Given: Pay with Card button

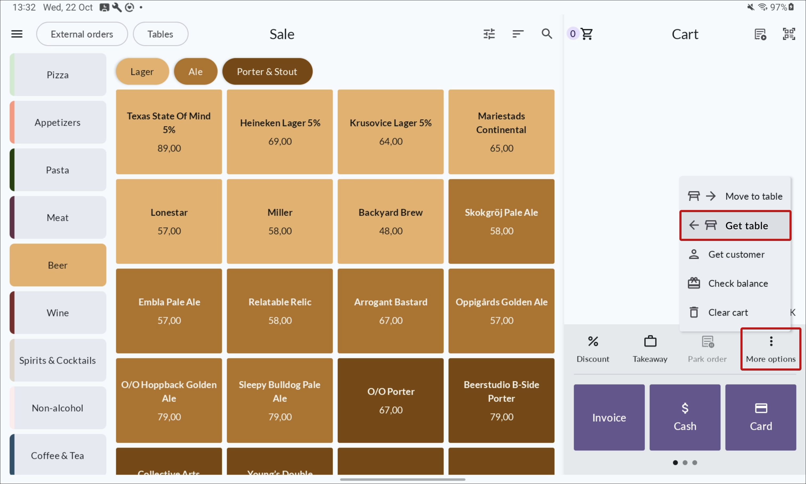Looking at the screenshot, I should [760, 418].
